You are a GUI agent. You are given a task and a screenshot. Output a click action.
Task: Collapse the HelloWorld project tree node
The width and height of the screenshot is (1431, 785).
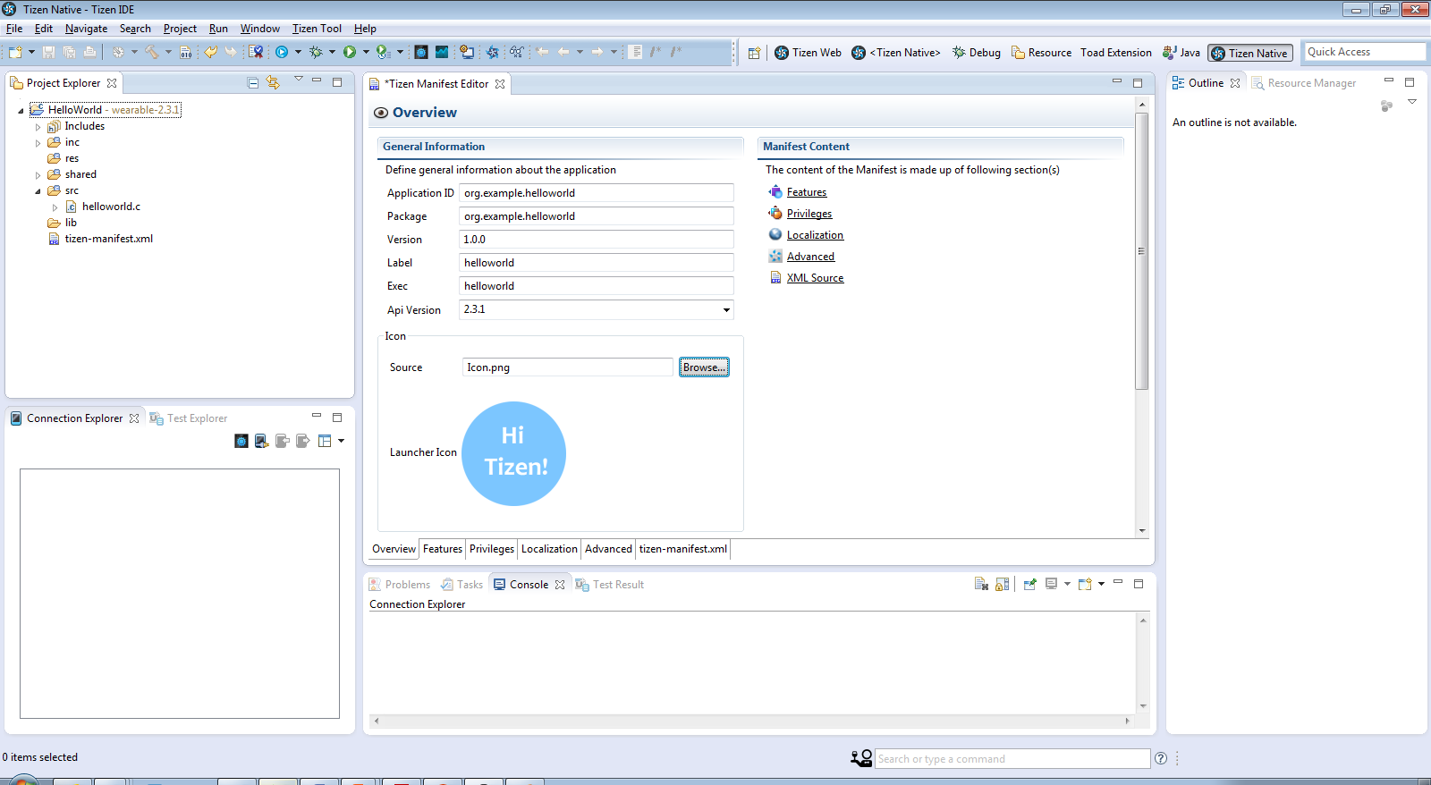pos(21,110)
